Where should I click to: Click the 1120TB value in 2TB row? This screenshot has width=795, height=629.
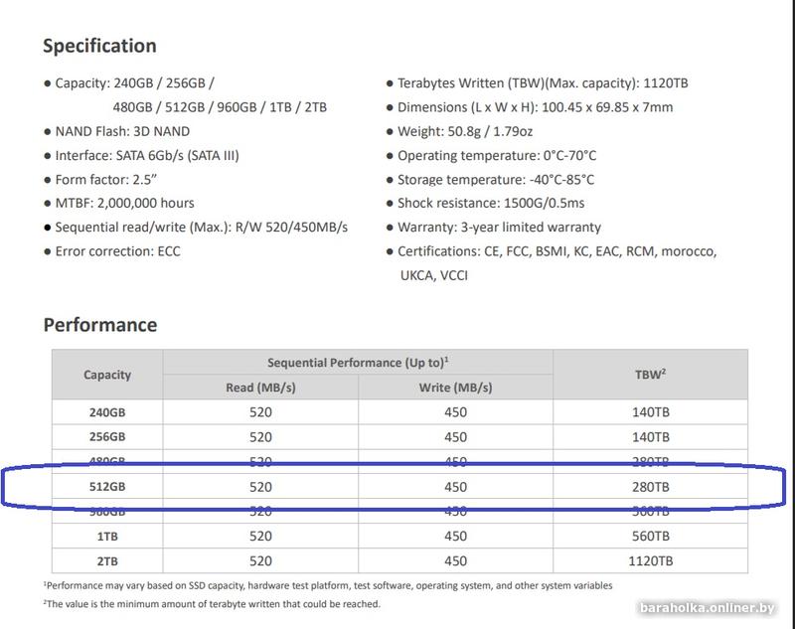pos(651,561)
